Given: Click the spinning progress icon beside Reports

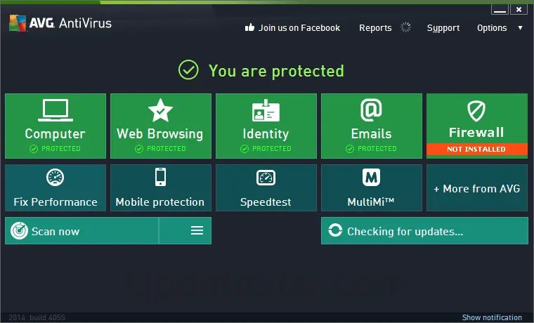Looking at the screenshot, I should point(405,27).
